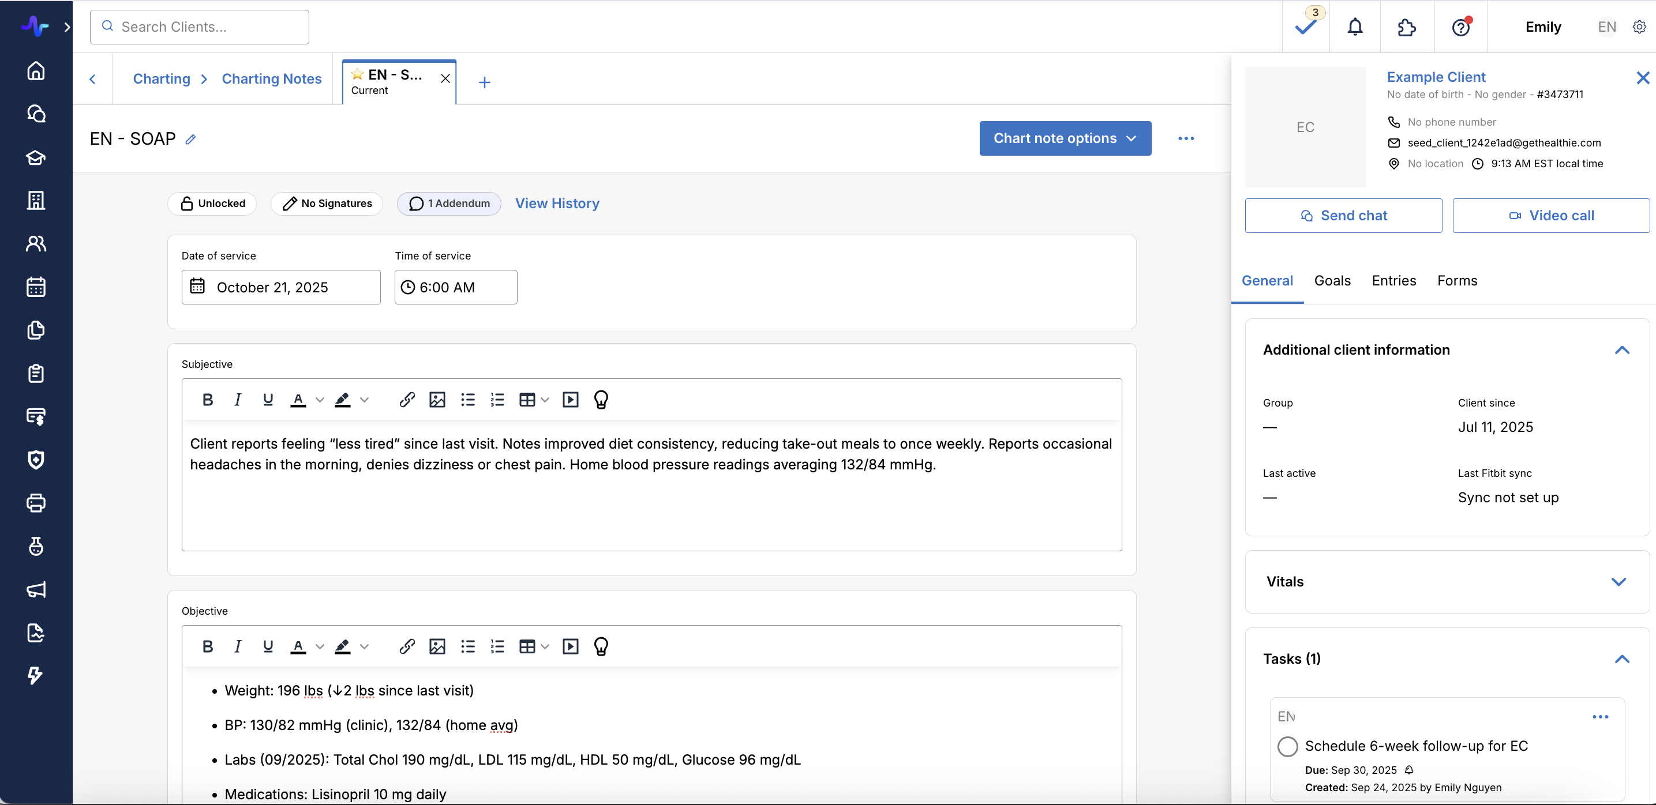Toggle the Unlocked lock status chip
1656x805 pixels.
212,204
